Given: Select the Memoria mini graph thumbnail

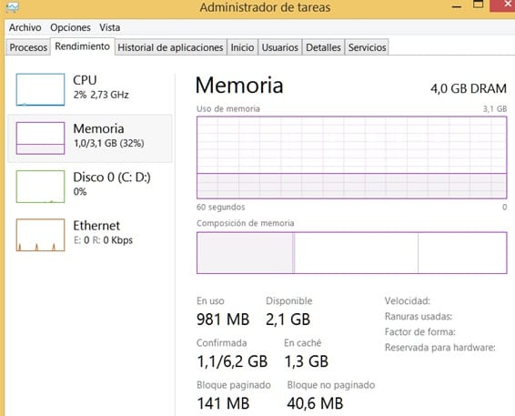Looking at the screenshot, I should (x=40, y=138).
